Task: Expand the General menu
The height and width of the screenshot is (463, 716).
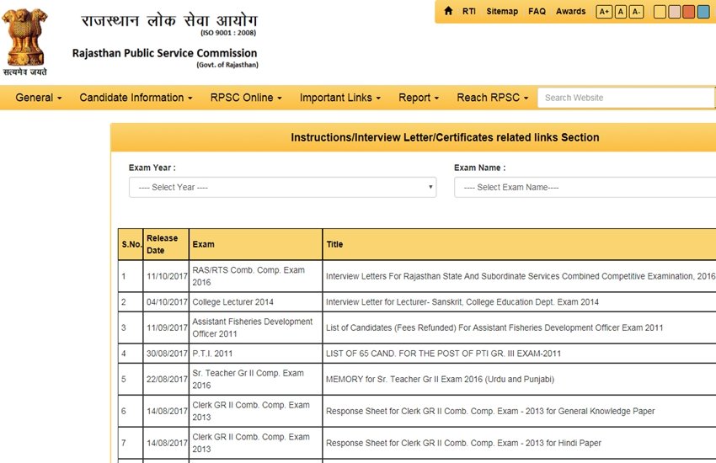Action: click(x=39, y=98)
